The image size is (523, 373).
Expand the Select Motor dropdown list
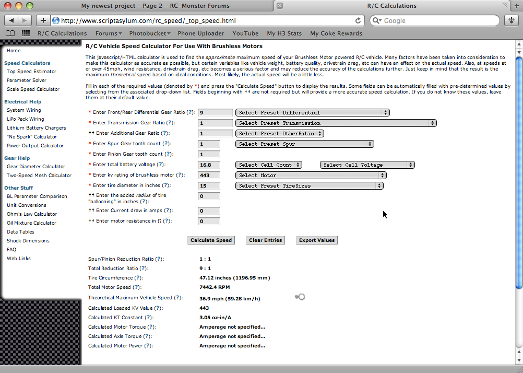311,175
